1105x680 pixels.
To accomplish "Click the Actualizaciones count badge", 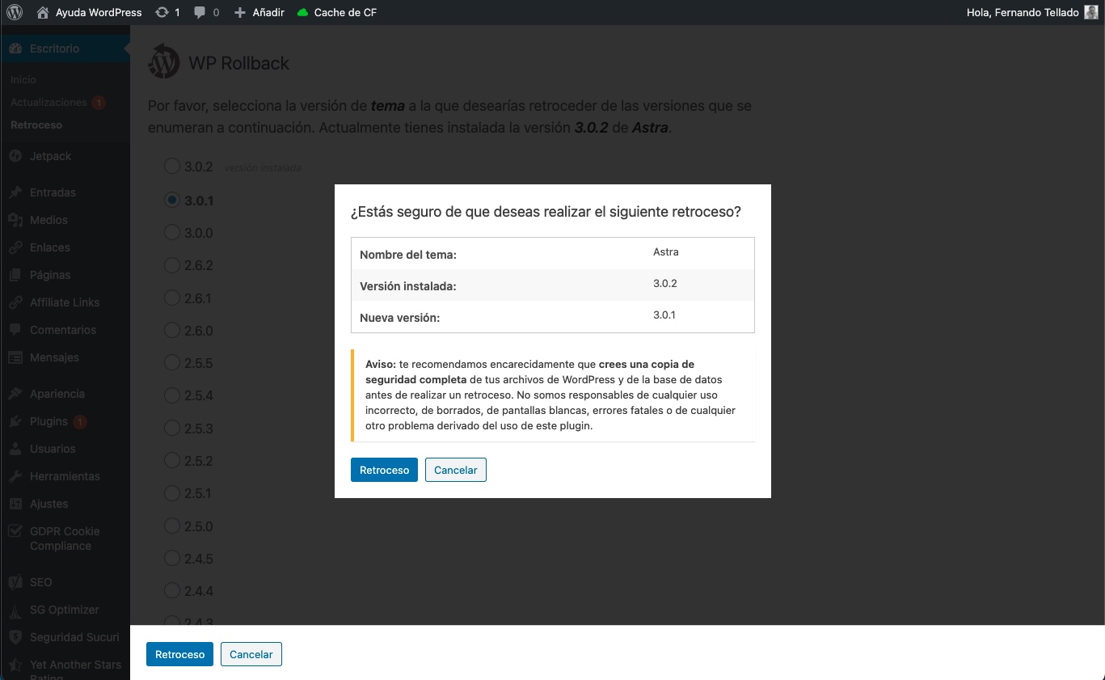I will (x=99, y=103).
